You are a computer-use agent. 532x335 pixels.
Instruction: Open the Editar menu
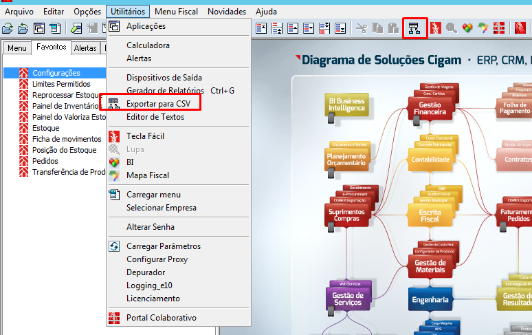pyautogui.click(x=54, y=12)
